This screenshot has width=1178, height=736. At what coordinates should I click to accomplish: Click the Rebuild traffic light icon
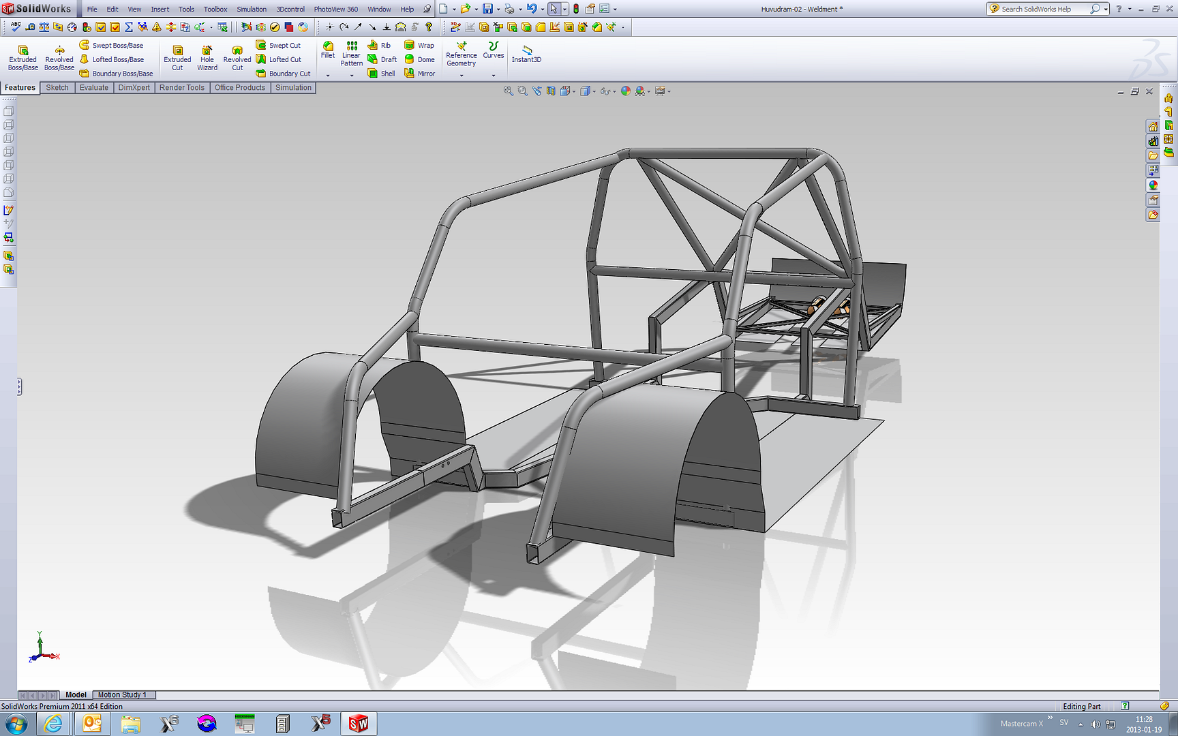tap(576, 9)
